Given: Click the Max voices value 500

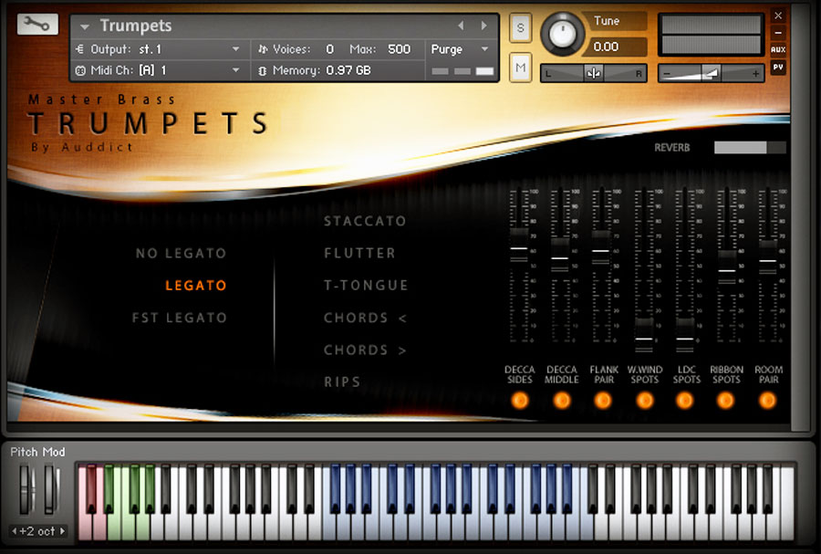Looking at the screenshot, I should 399,49.
